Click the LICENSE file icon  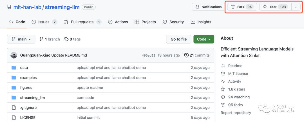tap(14, 117)
